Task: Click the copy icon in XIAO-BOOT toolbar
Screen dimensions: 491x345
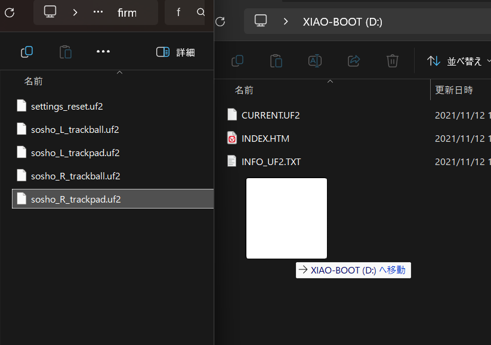Action: click(237, 60)
